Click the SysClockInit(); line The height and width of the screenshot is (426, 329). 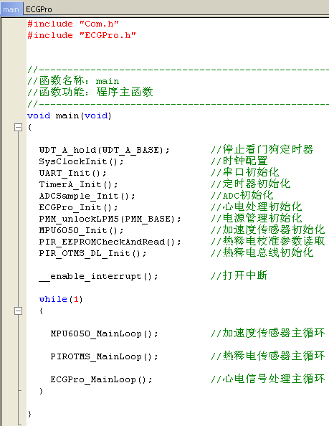(x=82, y=161)
